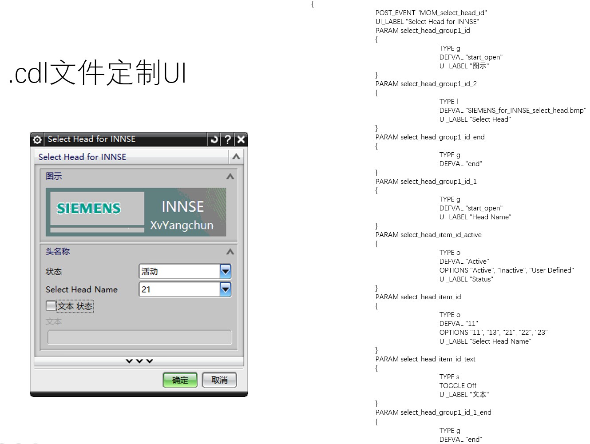Collapse the 图示 group

pyautogui.click(x=230, y=176)
